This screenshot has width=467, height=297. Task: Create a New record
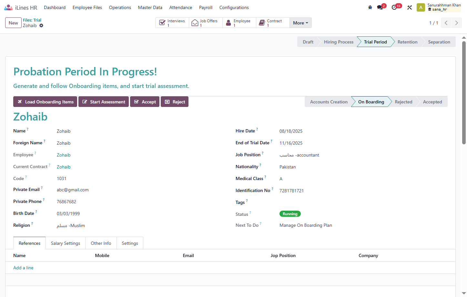tap(13, 23)
